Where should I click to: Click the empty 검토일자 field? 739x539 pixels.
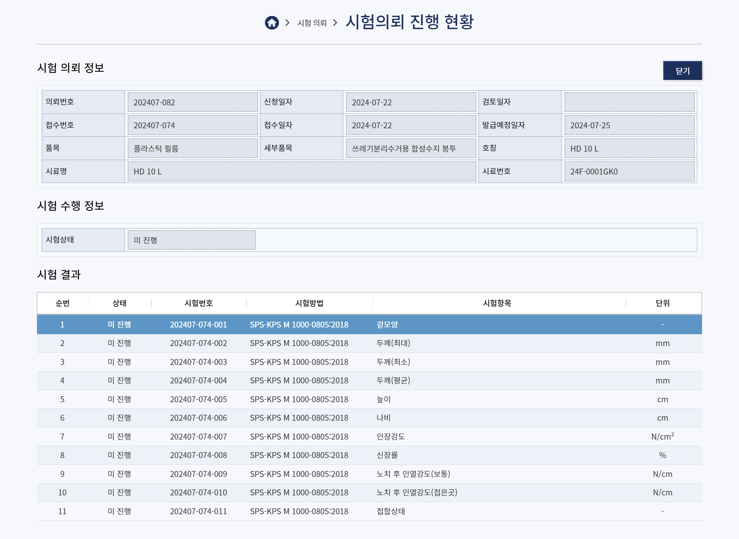point(629,102)
